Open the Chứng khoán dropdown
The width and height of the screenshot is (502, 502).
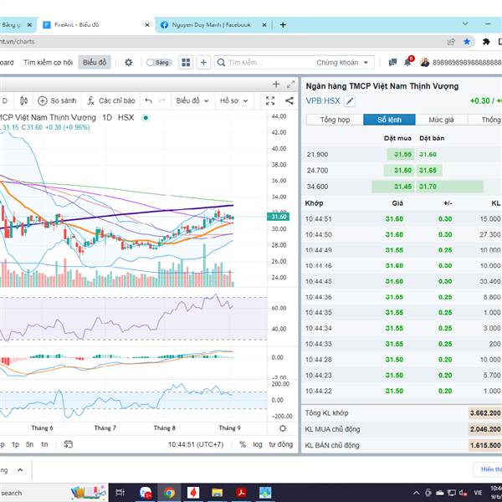[342, 63]
